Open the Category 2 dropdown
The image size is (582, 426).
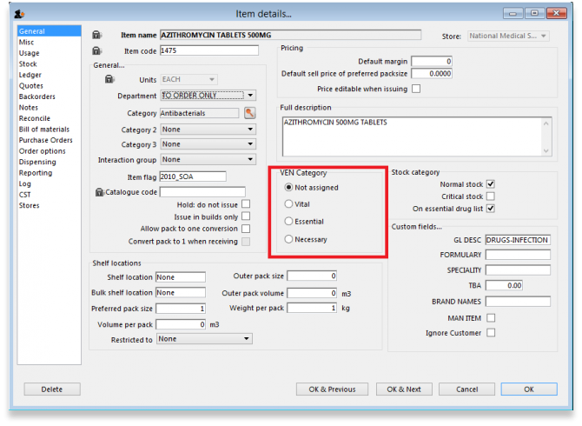point(250,129)
